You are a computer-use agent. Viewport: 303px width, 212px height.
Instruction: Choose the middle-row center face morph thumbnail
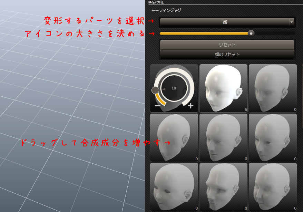pyautogui.click(x=223, y=137)
